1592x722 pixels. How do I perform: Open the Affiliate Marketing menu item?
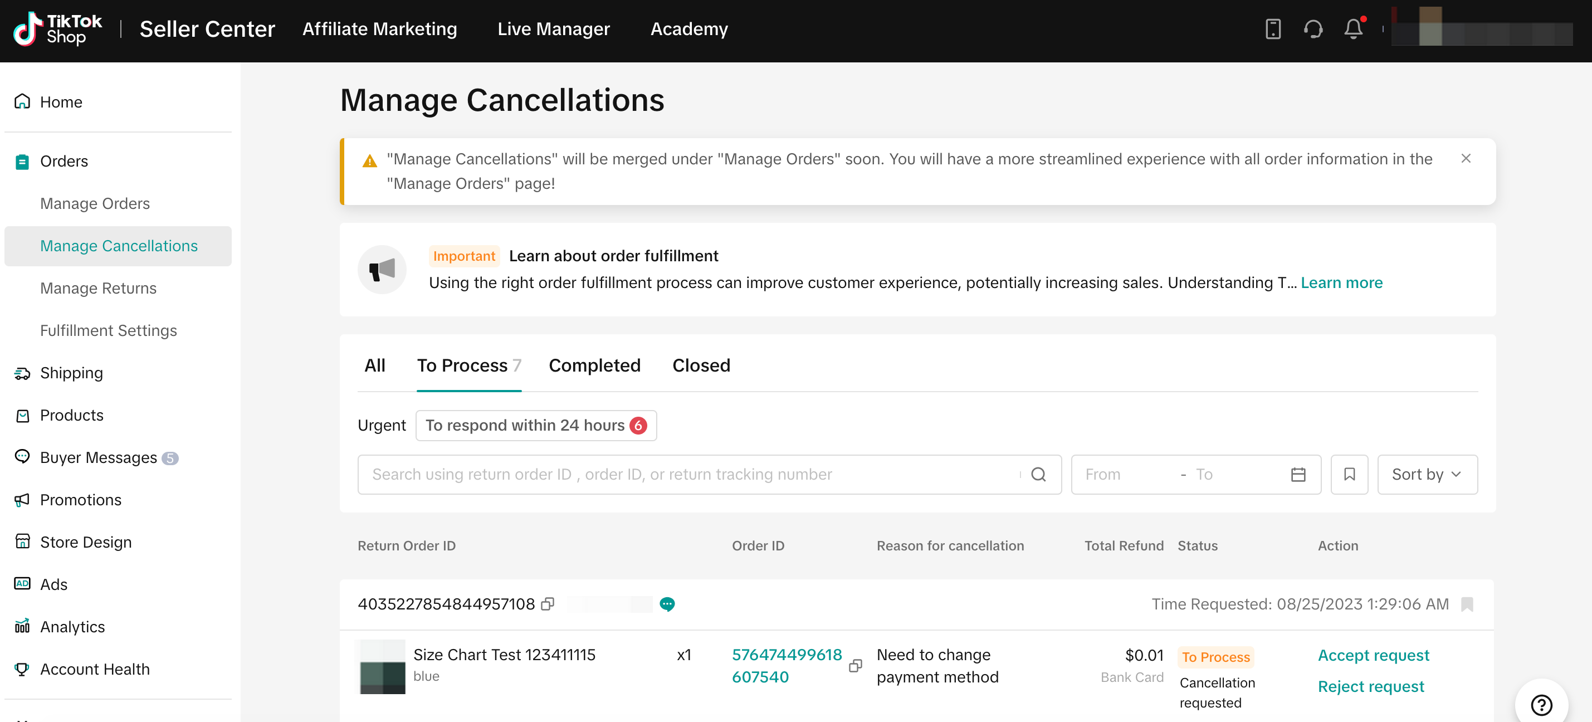click(x=379, y=29)
